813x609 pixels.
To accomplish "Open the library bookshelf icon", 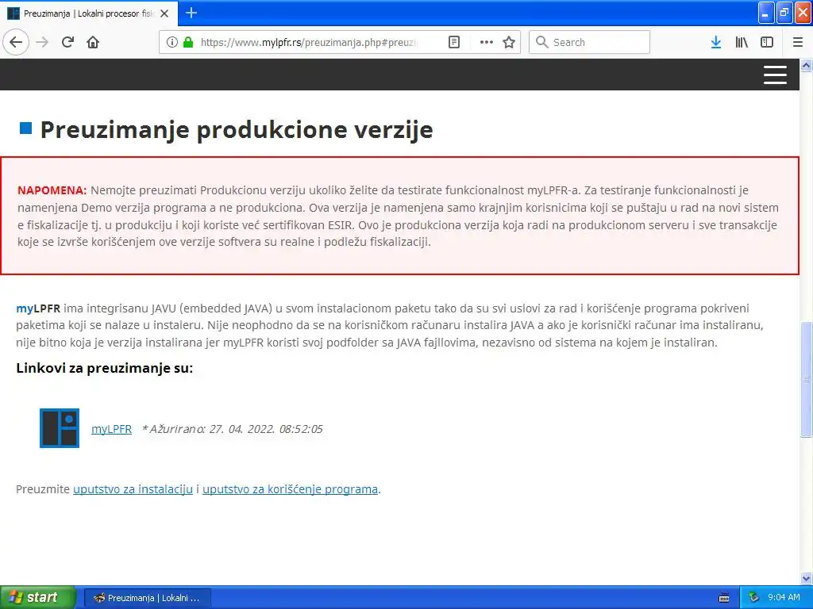I will coord(742,42).
